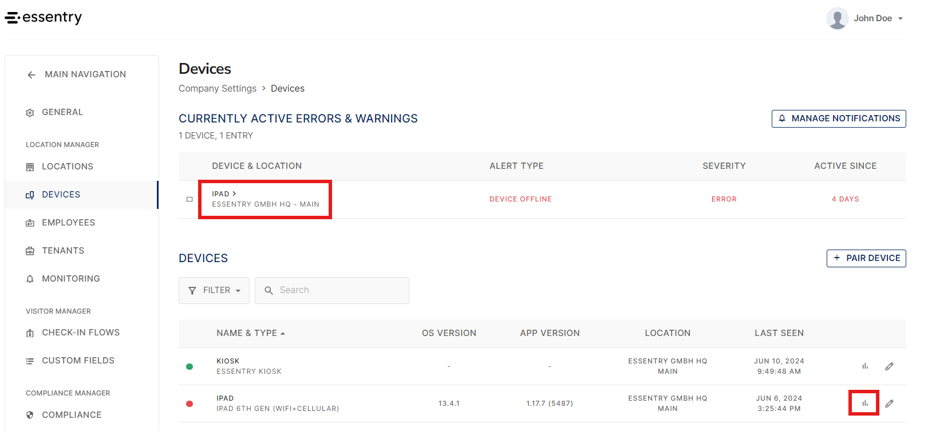The height and width of the screenshot is (431, 928).
Task: Click Manage Notifications button
Action: 839,118
